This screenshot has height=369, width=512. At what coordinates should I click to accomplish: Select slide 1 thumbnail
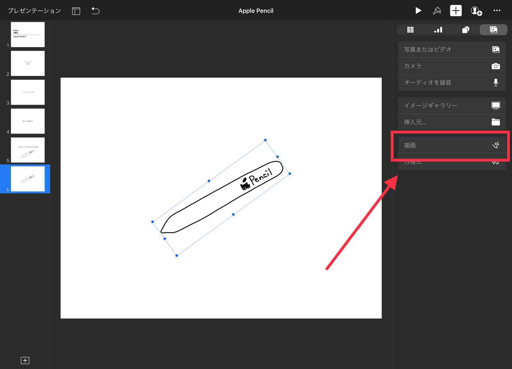28,35
